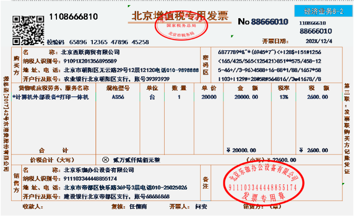The height and width of the screenshot is (216, 354).
Task: Click the 价税合计(大写) label
Action: [52, 160]
